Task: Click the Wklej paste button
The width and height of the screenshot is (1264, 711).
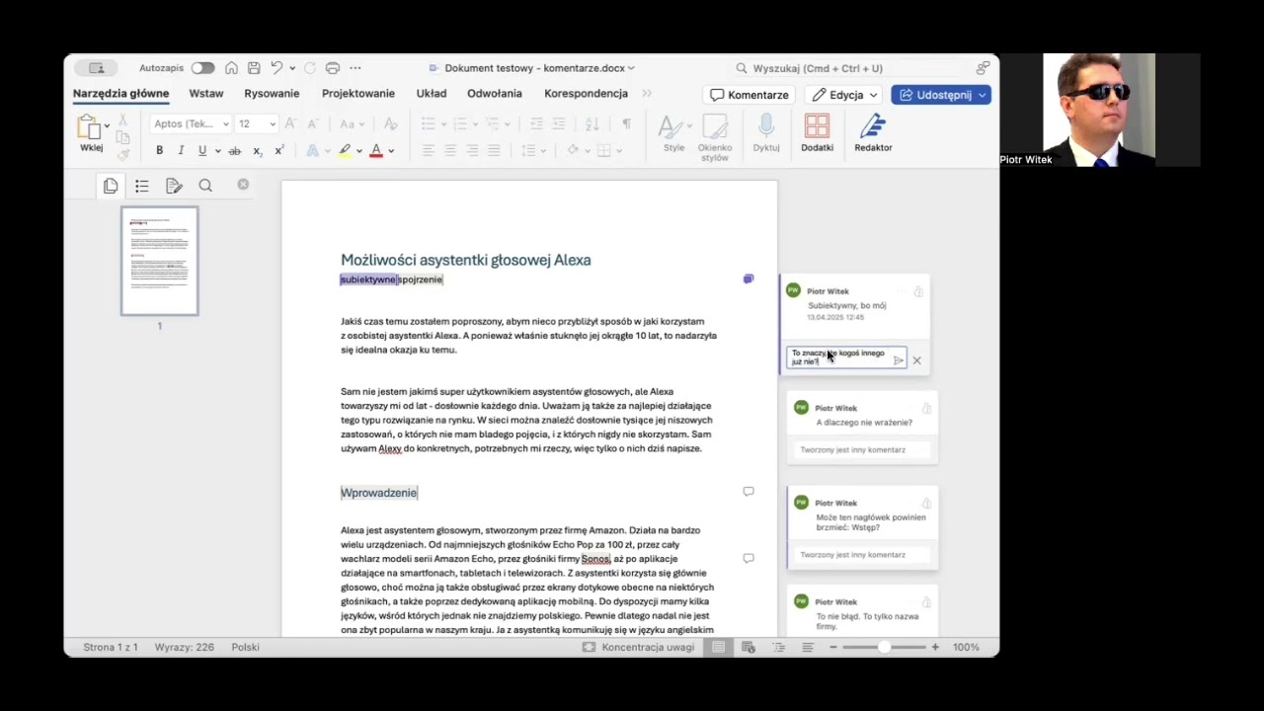Action: tap(90, 133)
